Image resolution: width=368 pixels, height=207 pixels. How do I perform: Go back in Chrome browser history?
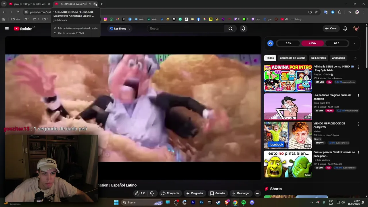(x=4, y=12)
